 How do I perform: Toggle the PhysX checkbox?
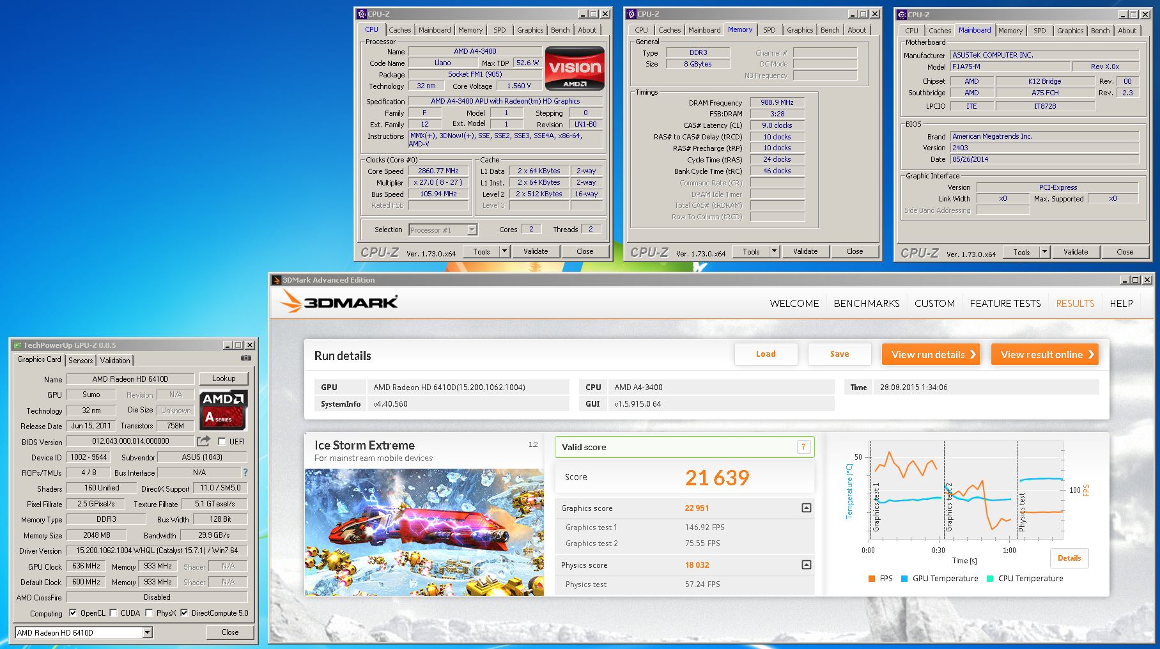[x=149, y=613]
